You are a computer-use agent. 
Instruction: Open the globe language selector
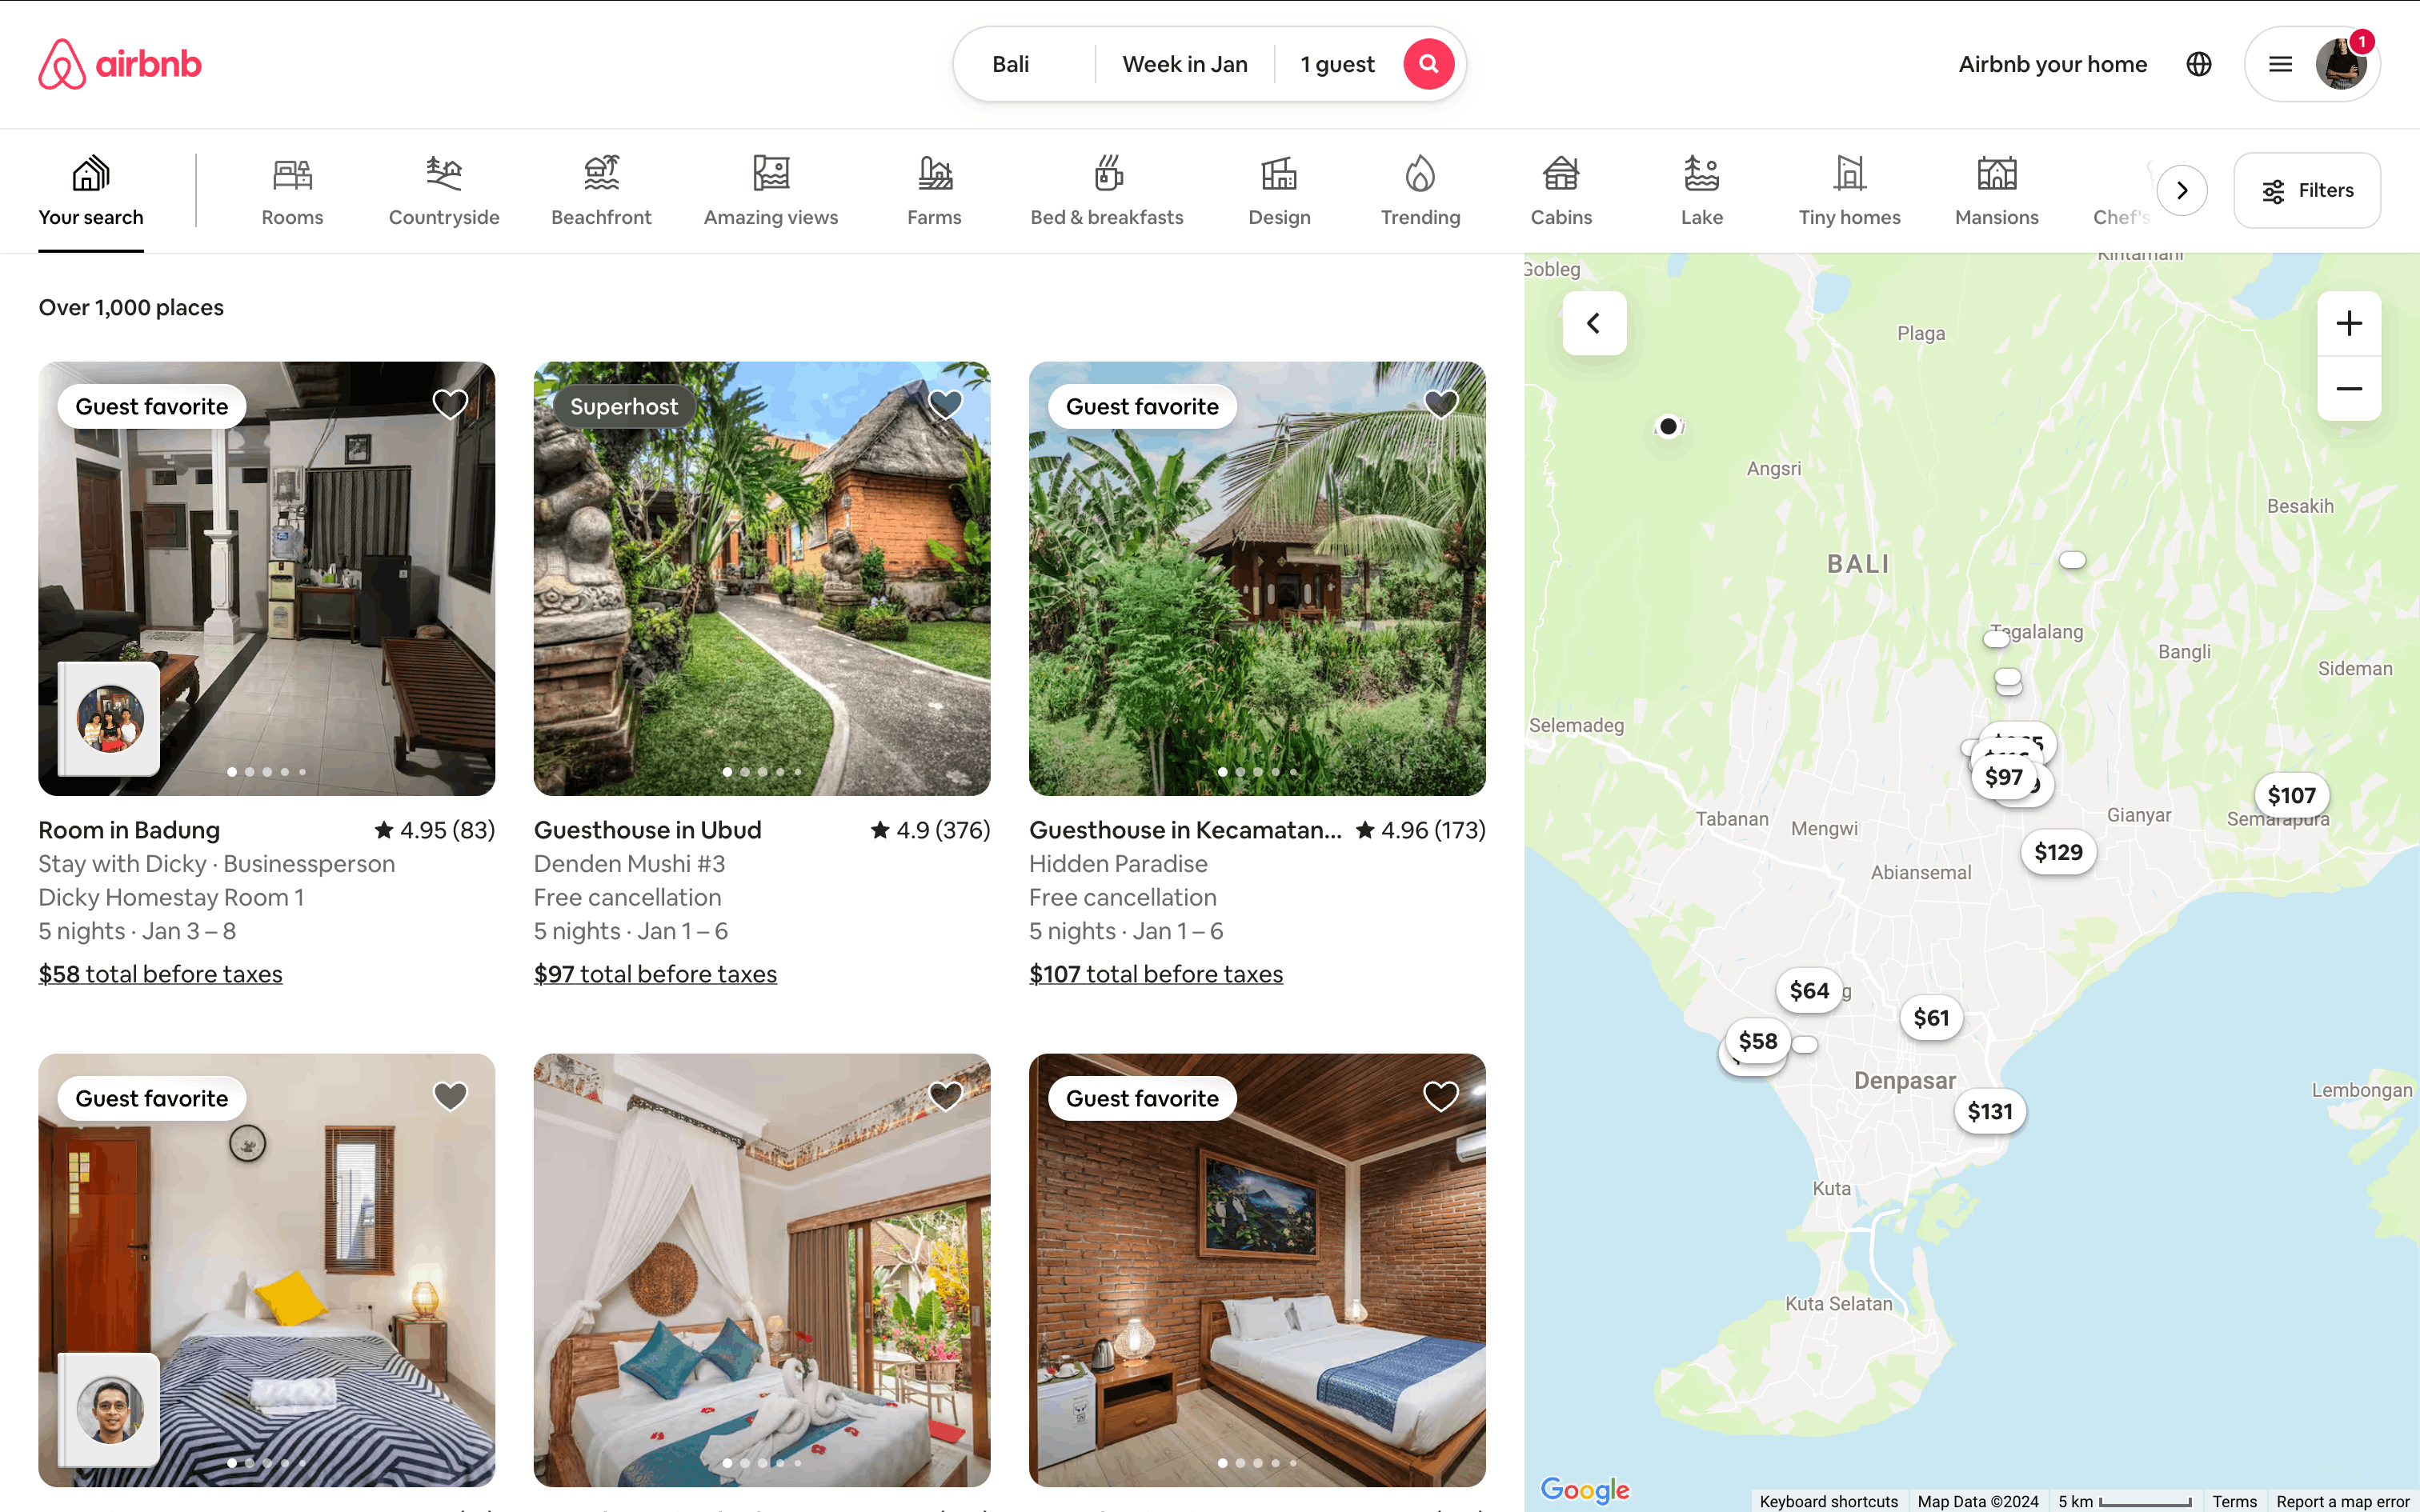(x=2198, y=64)
